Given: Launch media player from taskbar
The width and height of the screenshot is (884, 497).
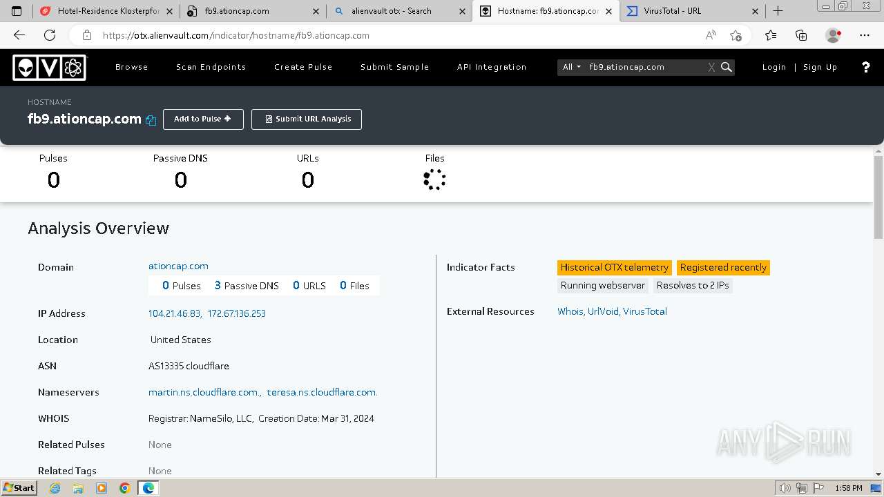Looking at the screenshot, I should (102, 488).
